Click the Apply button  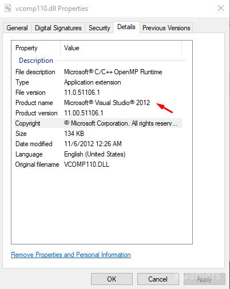point(204,279)
